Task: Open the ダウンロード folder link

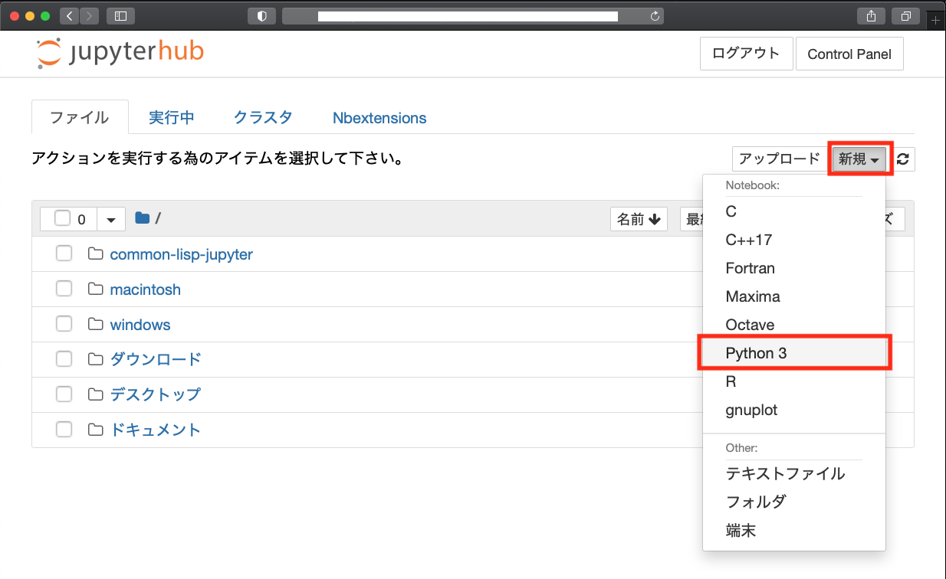Action: (156, 358)
